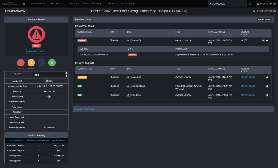Viewport: 278px width, 168px height.
Task: Click the SUPPRESSED link for BOS-Linux
Action: tap(248, 95)
